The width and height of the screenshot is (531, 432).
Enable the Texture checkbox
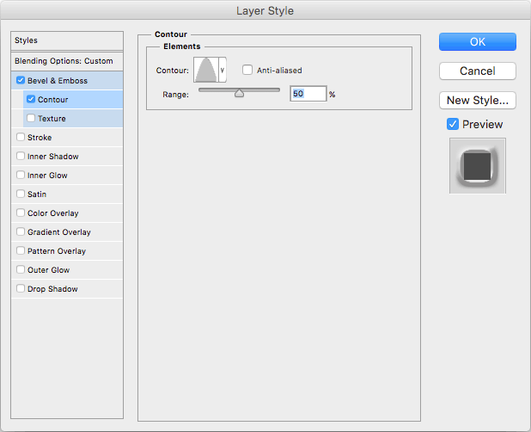(x=31, y=118)
